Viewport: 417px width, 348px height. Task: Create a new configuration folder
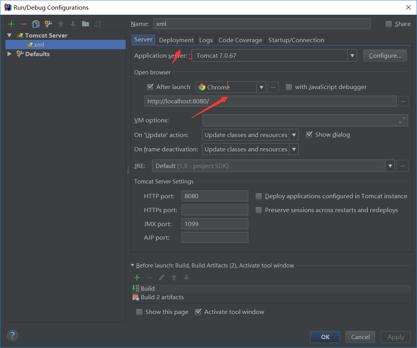pos(85,24)
